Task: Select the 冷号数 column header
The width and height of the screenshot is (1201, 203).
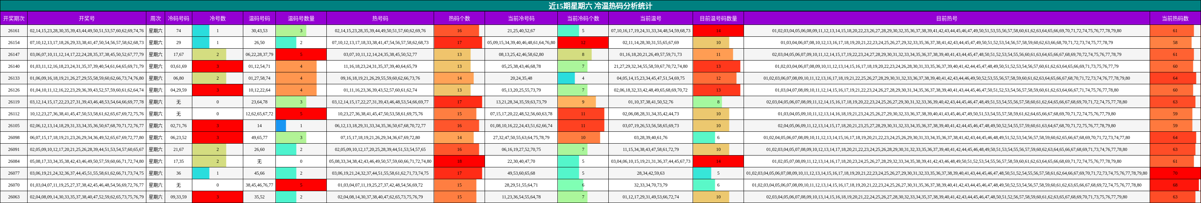Action: coord(217,19)
